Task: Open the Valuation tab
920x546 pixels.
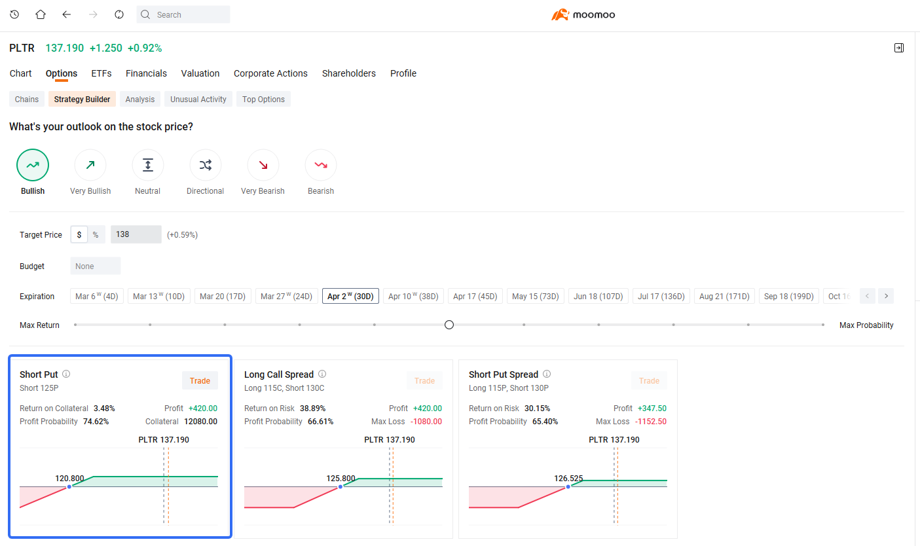Action: point(200,73)
